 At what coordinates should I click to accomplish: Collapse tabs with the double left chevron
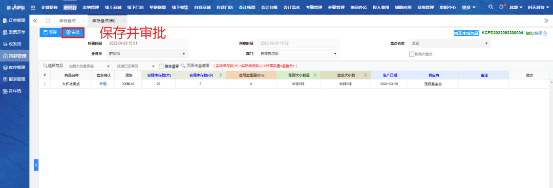(x=35, y=20)
